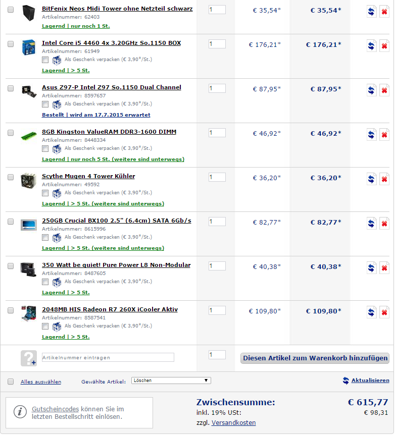The width and height of the screenshot is (395, 435).
Task: Check selection box for Asus Z97-P
Action: tap(11, 88)
